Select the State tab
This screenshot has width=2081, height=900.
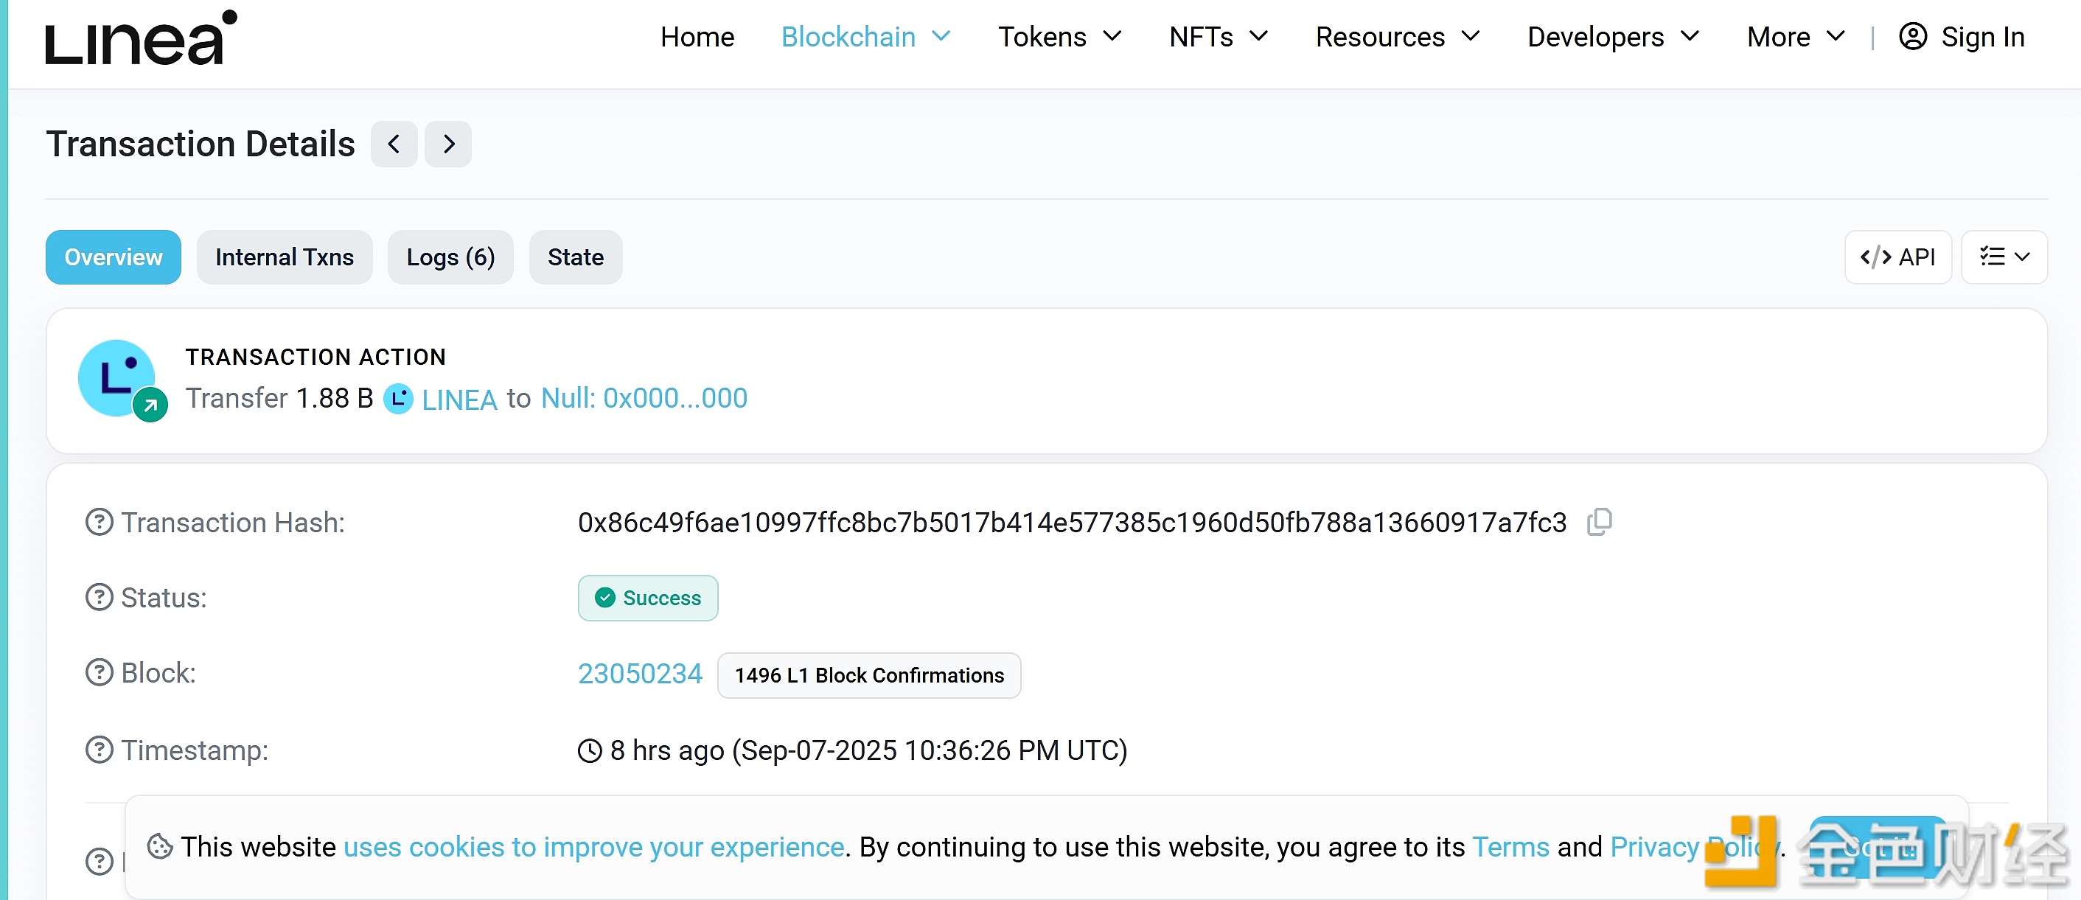click(x=575, y=257)
